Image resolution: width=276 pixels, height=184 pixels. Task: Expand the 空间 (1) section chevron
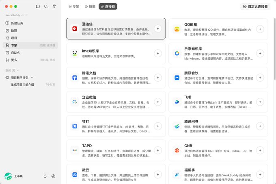(x=17, y=70)
